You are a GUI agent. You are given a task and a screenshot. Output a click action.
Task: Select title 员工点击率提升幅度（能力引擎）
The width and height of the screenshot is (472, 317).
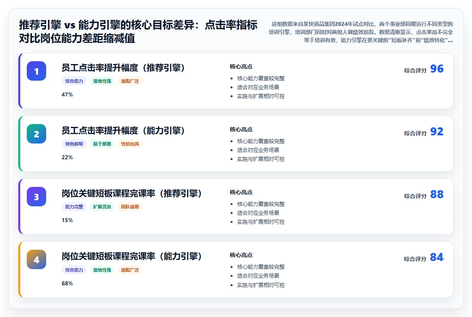point(123,131)
